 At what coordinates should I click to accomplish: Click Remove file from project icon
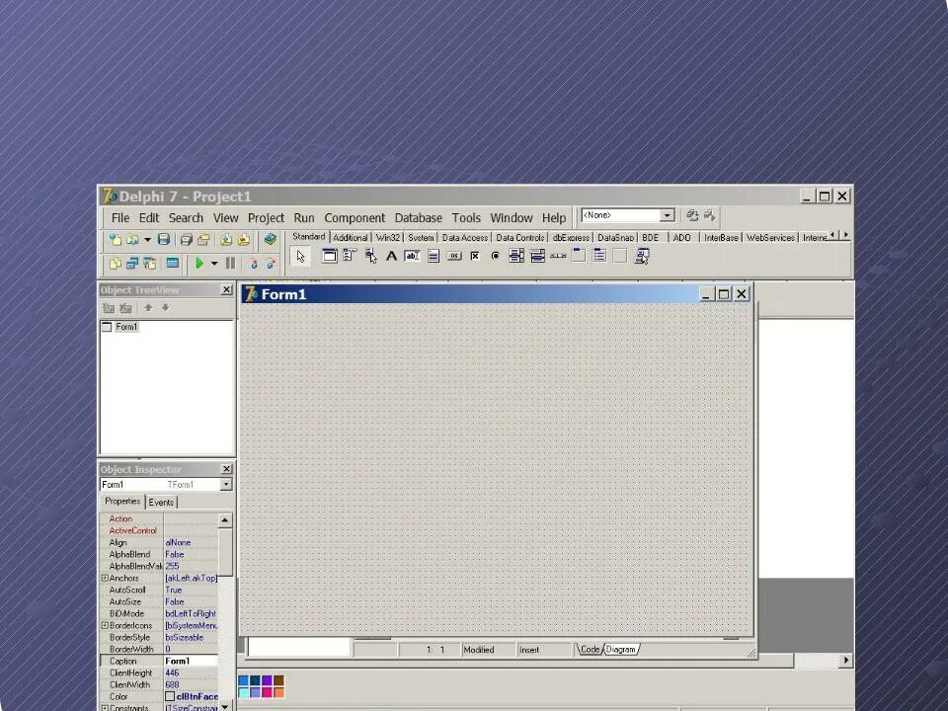(244, 239)
